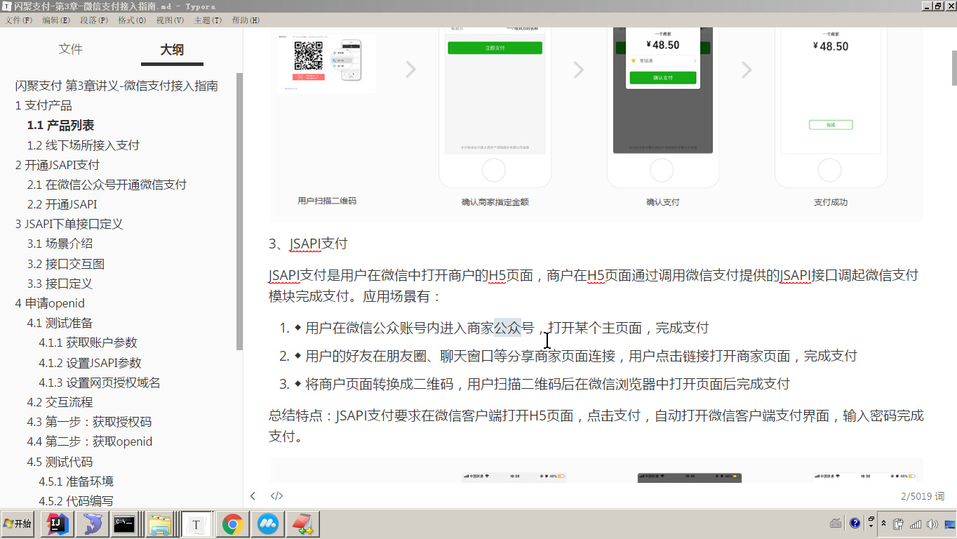
Task: Go to outline heading 4.2 交互流程
Action: pyautogui.click(x=60, y=402)
